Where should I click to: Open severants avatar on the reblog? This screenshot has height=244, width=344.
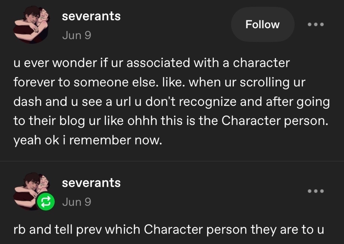pyautogui.click(x=31, y=191)
